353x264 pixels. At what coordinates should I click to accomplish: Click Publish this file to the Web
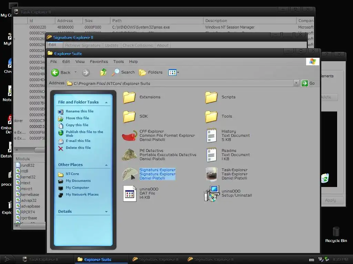point(84,134)
